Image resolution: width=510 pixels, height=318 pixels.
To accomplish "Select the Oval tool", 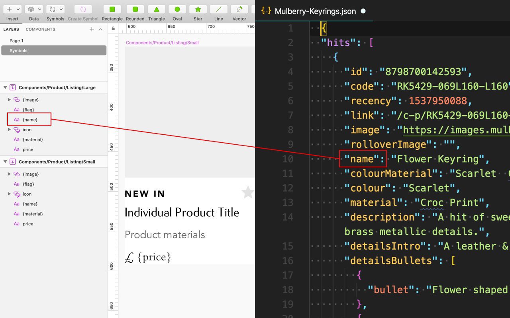I will (177, 9).
